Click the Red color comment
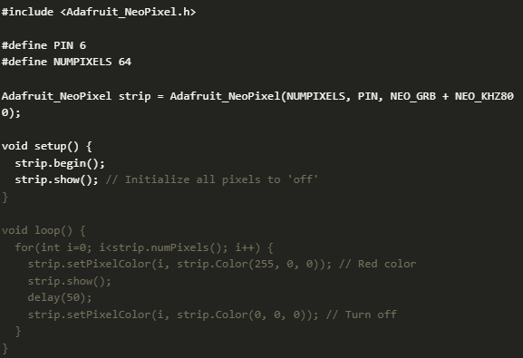 coord(378,265)
